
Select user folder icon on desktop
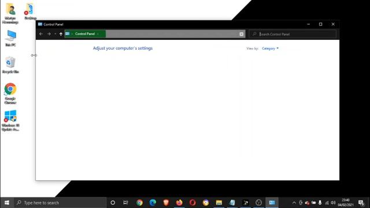point(10,13)
